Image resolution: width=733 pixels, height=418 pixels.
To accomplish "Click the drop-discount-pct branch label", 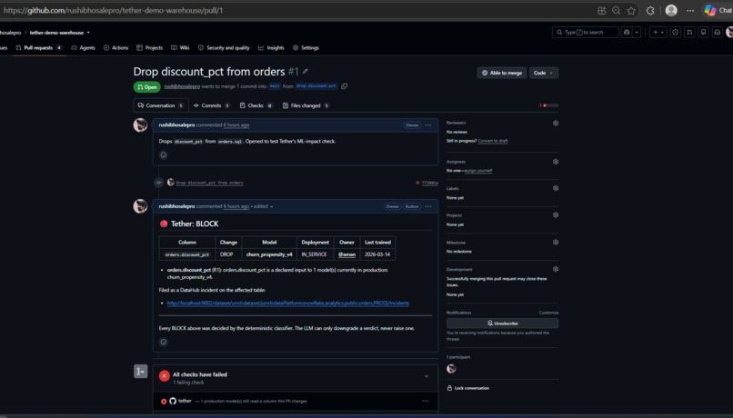I will click(316, 86).
